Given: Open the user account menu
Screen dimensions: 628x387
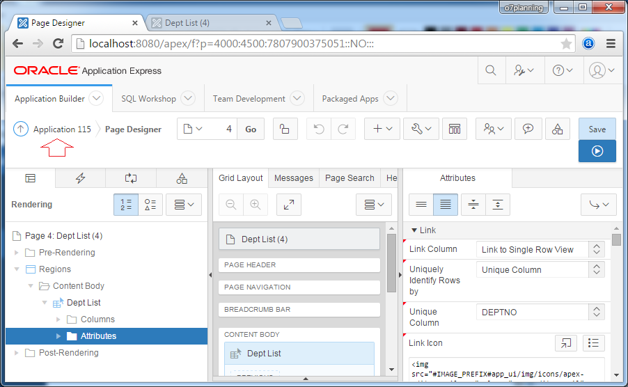Looking at the screenshot, I should (602, 71).
